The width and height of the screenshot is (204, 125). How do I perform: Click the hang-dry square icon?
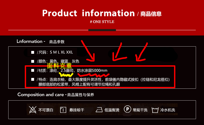pos(63,110)
